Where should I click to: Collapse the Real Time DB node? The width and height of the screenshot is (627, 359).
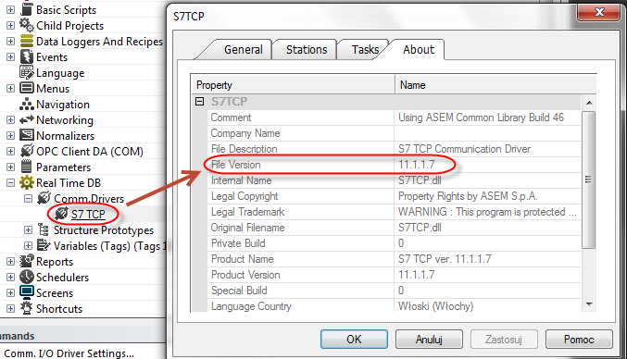click(x=11, y=183)
